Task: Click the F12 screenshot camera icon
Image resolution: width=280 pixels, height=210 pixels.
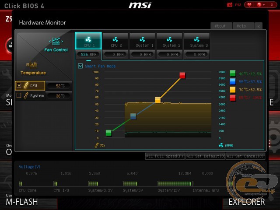Action: tap(230, 5)
